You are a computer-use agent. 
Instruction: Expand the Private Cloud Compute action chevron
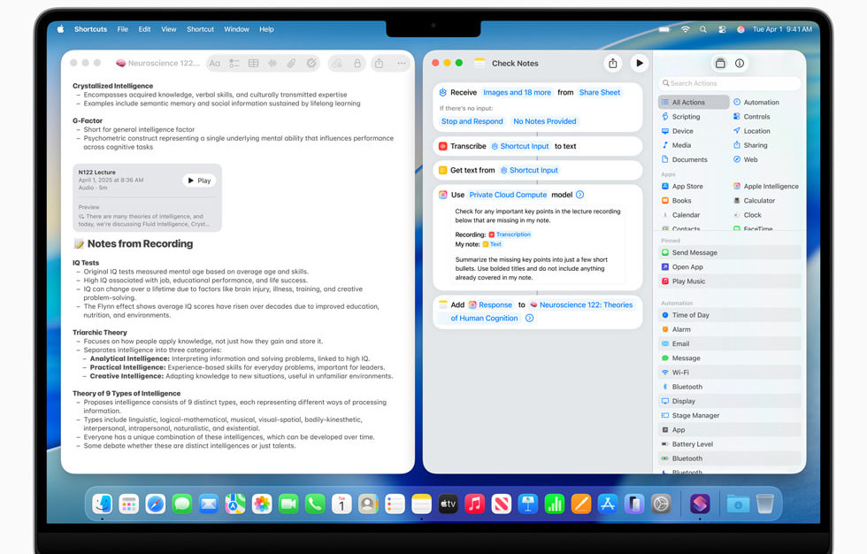click(x=580, y=195)
